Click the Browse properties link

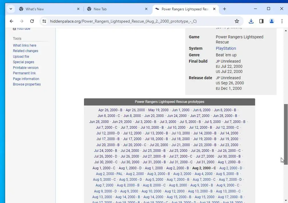27,84
